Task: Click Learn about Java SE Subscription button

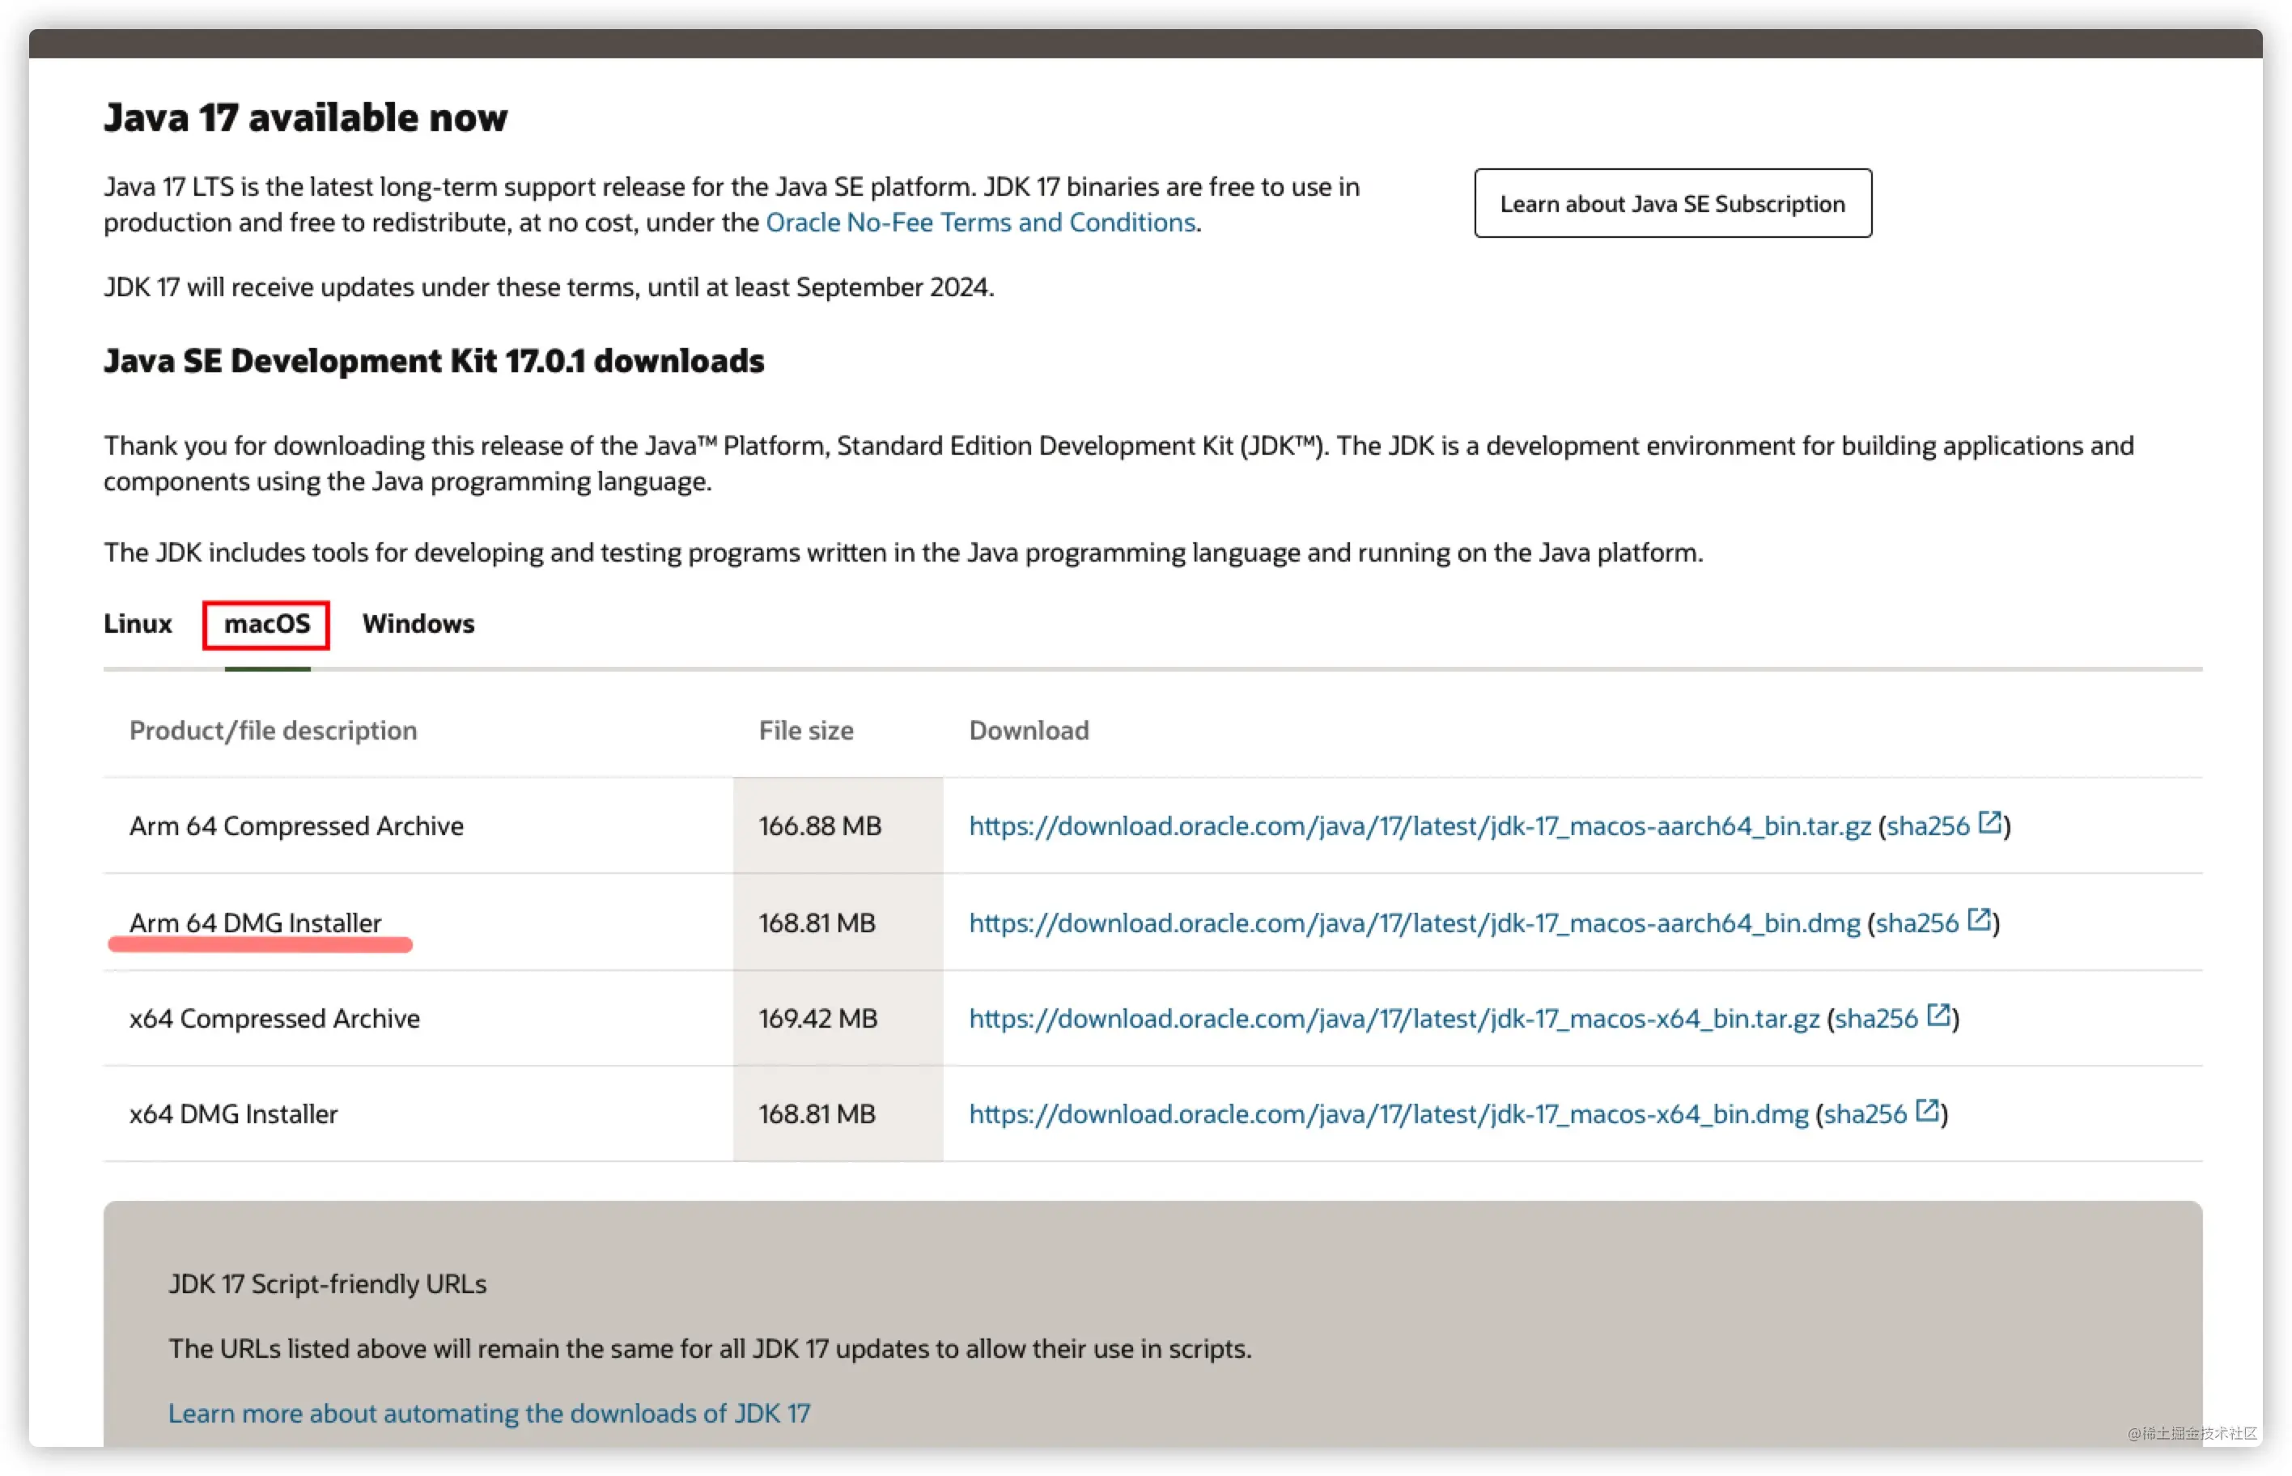Action: (x=1673, y=203)
